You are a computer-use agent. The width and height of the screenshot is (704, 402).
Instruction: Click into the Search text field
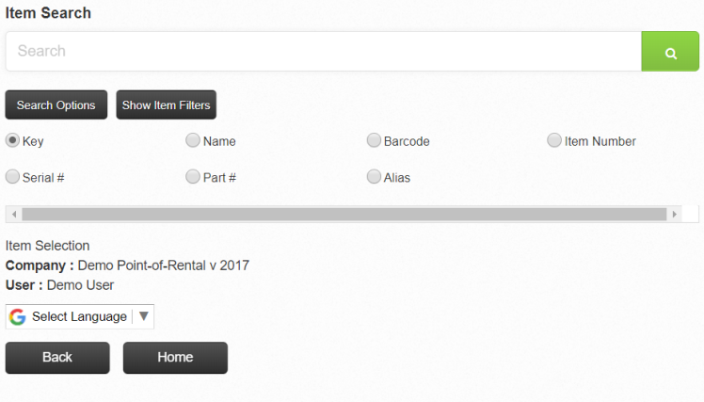point(323,52)
